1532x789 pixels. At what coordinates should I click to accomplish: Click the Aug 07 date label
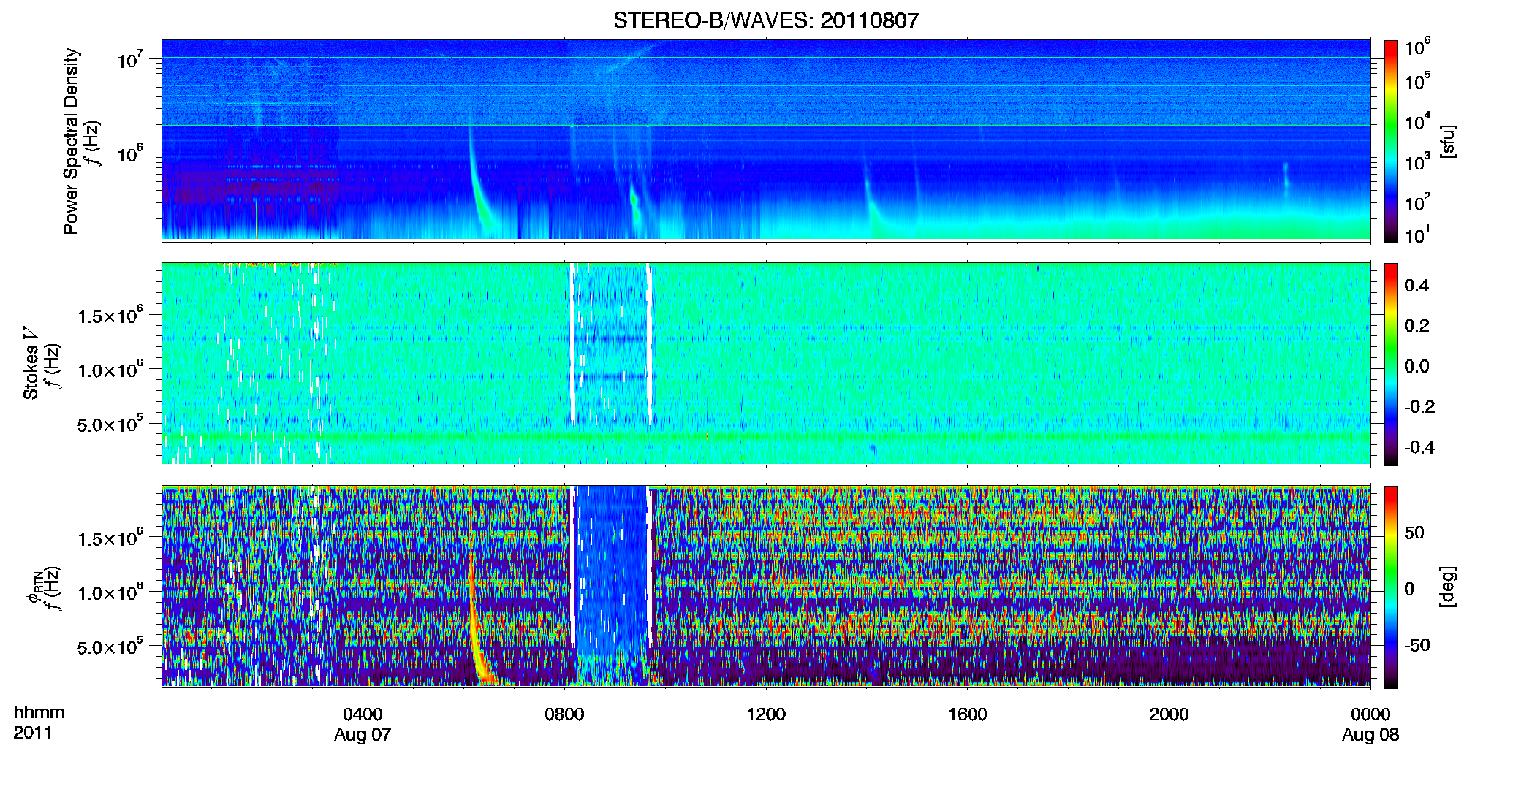[363, 735]
